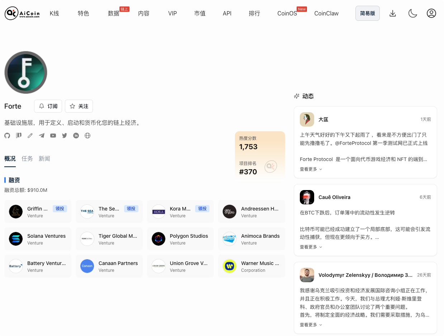Open Solana Ventures investor name
This screenshot has width=444, height=336.
[x=47, y=236]
